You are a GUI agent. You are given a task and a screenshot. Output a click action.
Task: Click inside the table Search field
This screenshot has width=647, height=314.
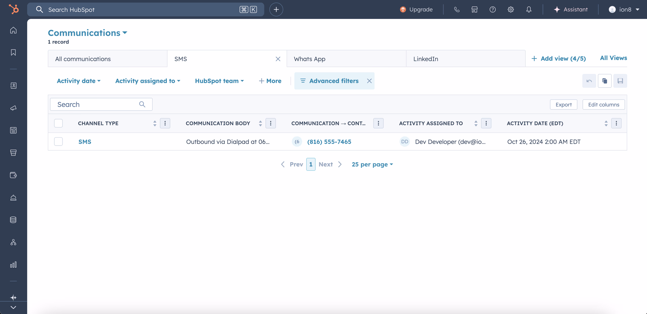pyautogui.click(x=94, y=104)
